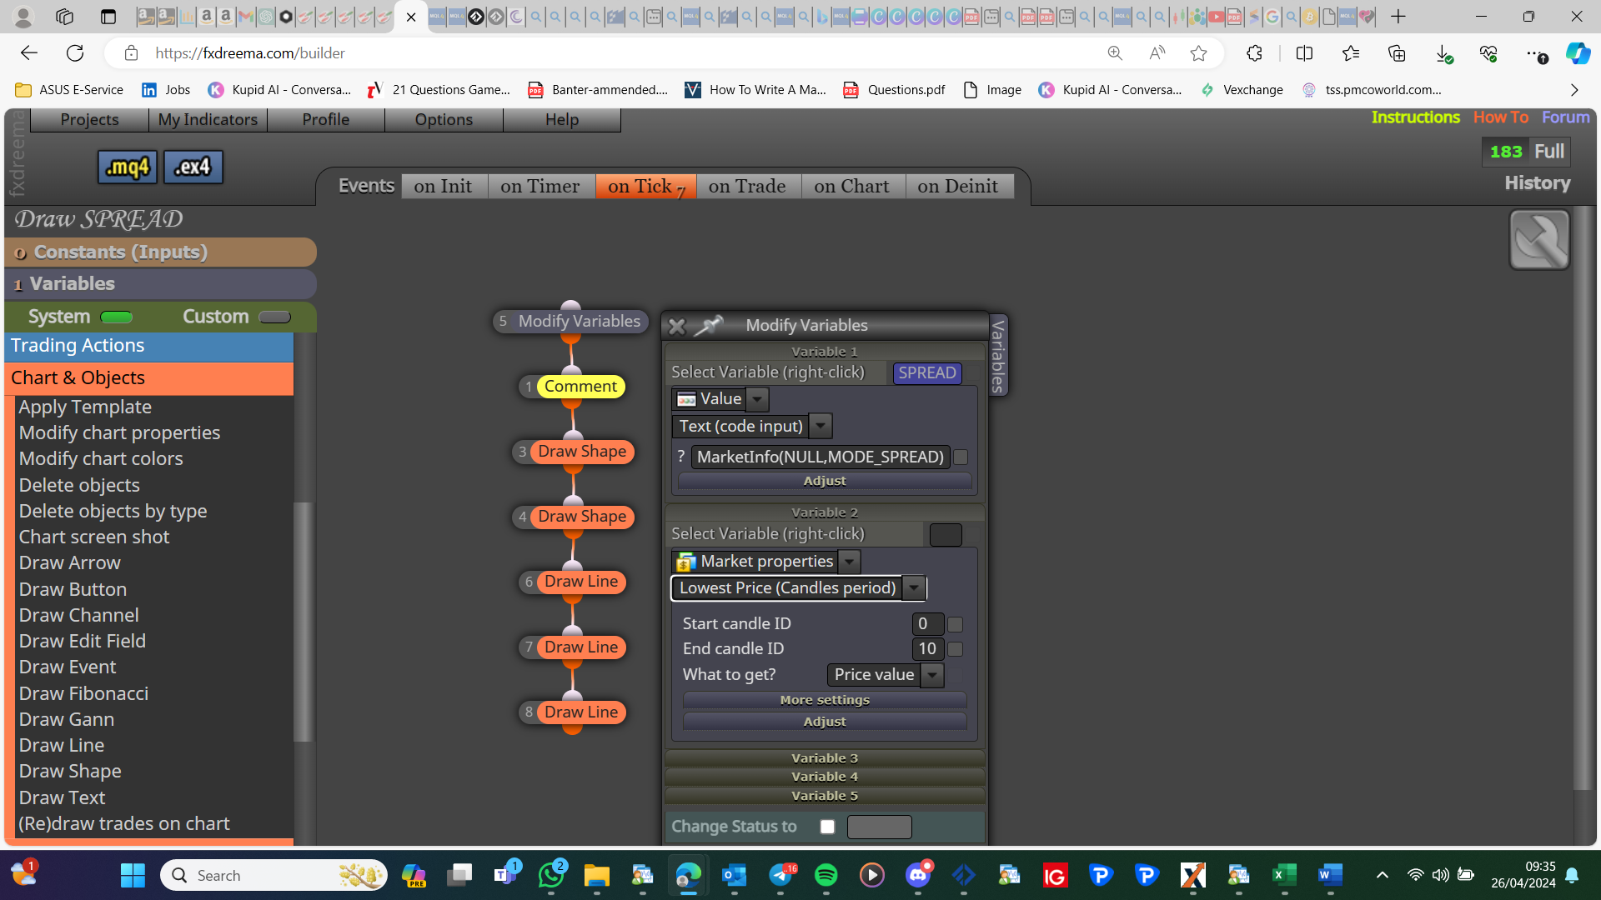The image size is (1601, 900).
Task: Enable Change Status to checkbox
Action: pyautogui.click(x=827, y=827)
